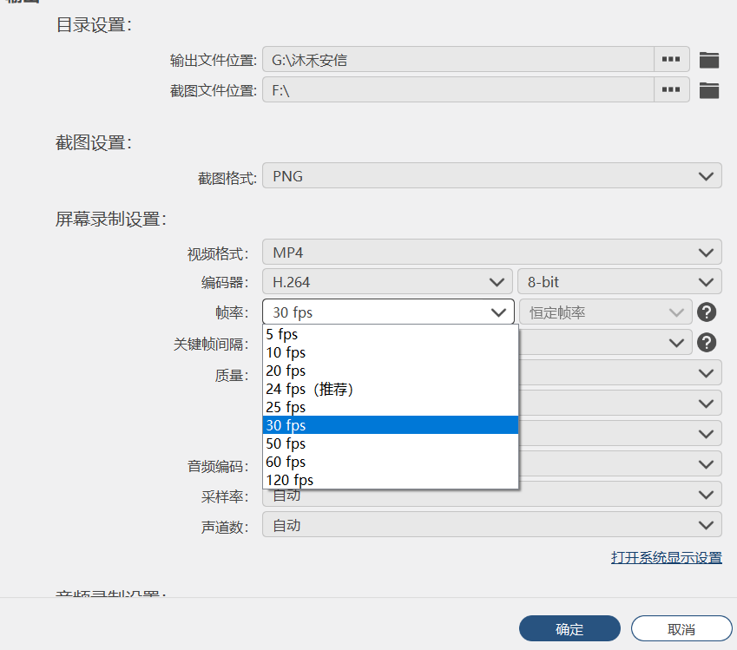Open the screenshot format PNG dropdown
This screenshot has height=650, width=737.
tap(491, 176)
